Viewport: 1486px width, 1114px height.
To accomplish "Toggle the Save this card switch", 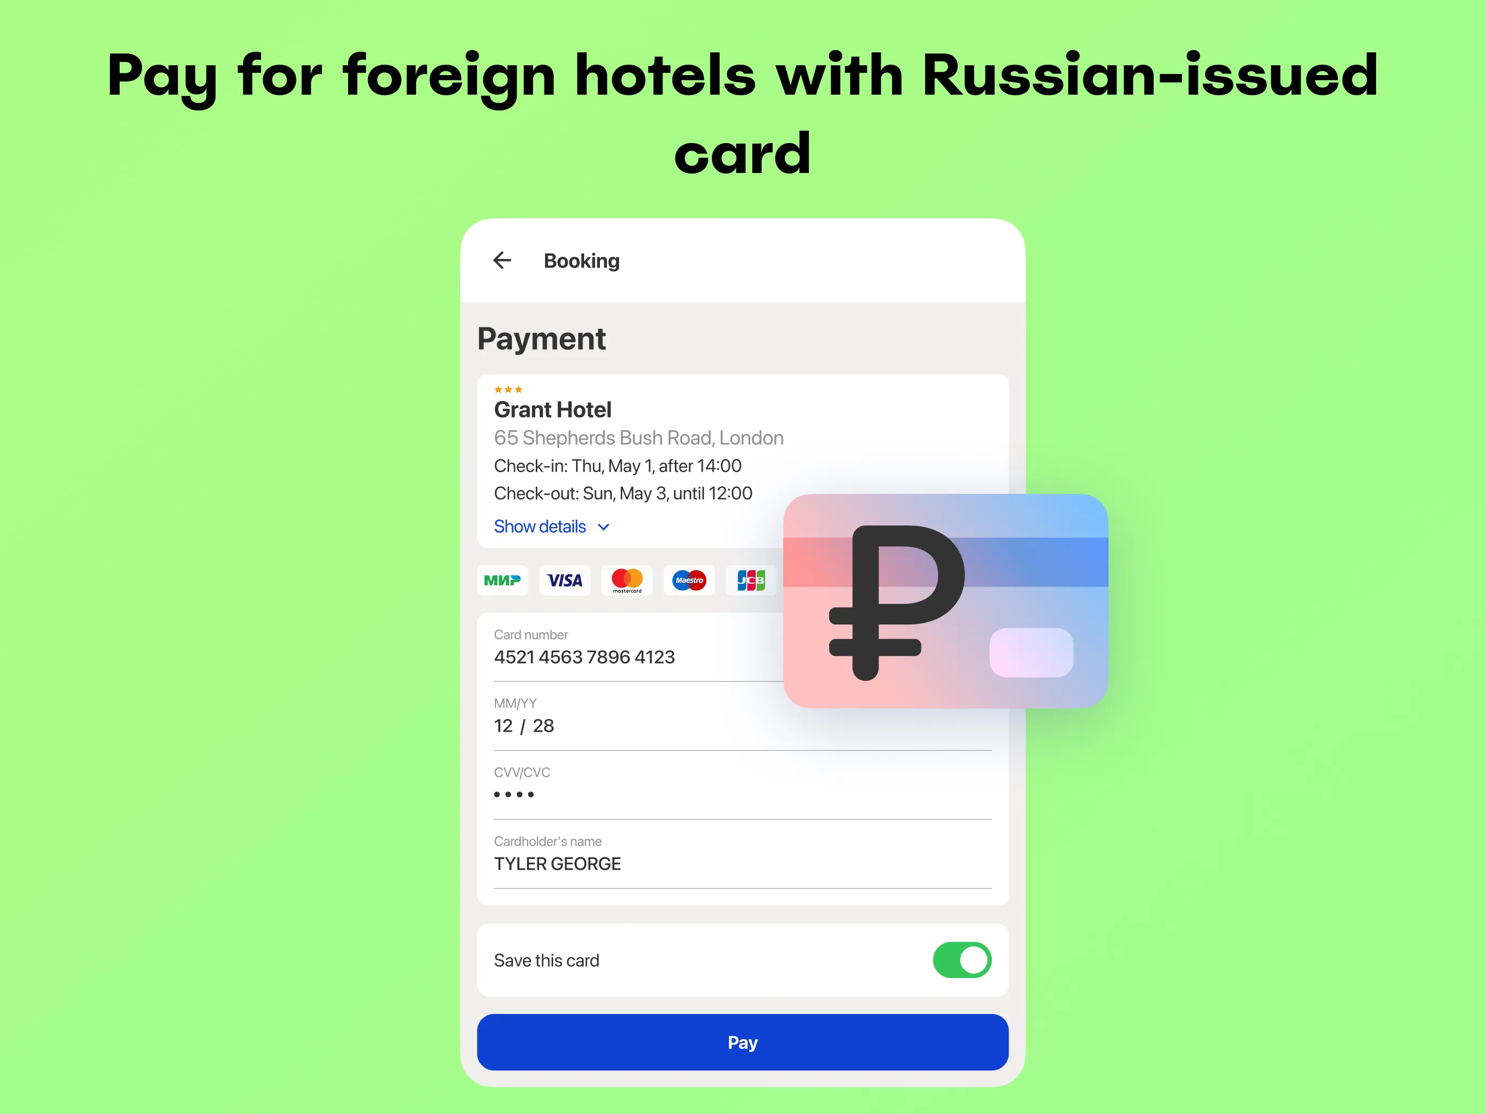I will 962,961.
